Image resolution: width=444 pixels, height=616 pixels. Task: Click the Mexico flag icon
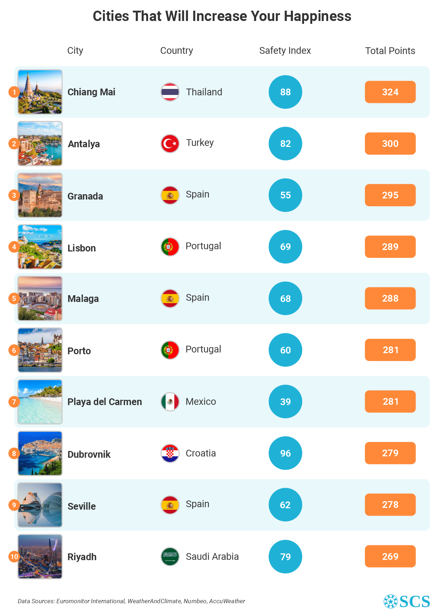tap(170, 402)
